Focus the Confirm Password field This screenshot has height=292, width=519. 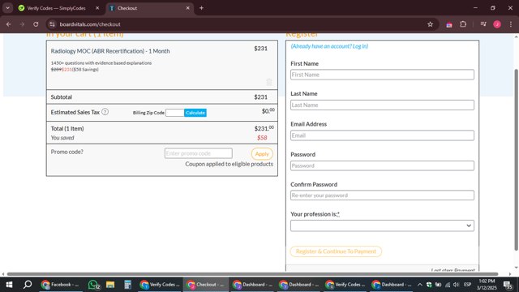coord(382,195)
